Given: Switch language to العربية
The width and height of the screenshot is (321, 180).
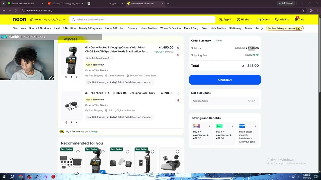Looking at the screenshot, I should click(225, 19).
